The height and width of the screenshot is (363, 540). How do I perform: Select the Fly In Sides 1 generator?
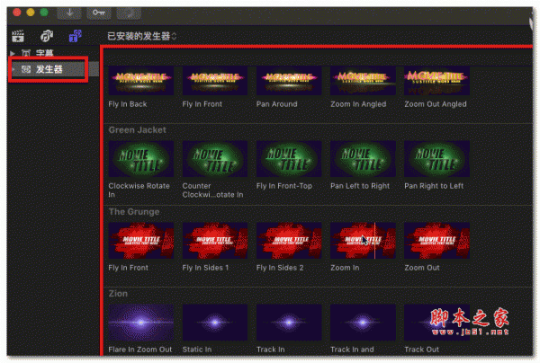pos(215,241)
